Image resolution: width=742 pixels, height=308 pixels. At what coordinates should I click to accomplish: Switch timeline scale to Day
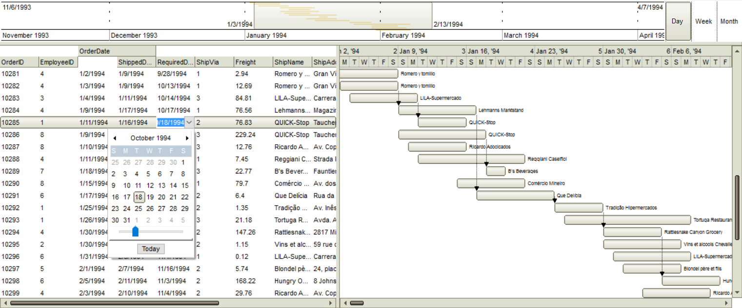pyautogui.click(x=678, y=21)
